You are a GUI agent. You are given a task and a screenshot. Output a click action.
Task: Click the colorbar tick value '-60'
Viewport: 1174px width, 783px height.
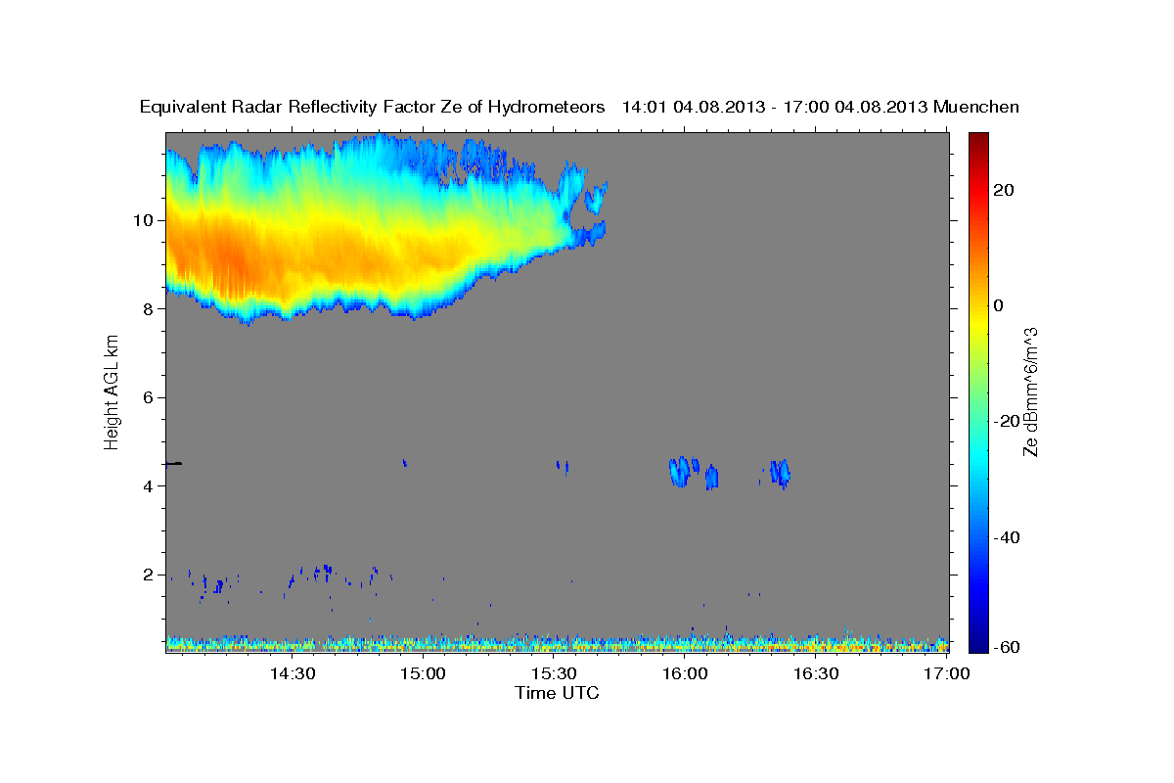coord(1007,646)
